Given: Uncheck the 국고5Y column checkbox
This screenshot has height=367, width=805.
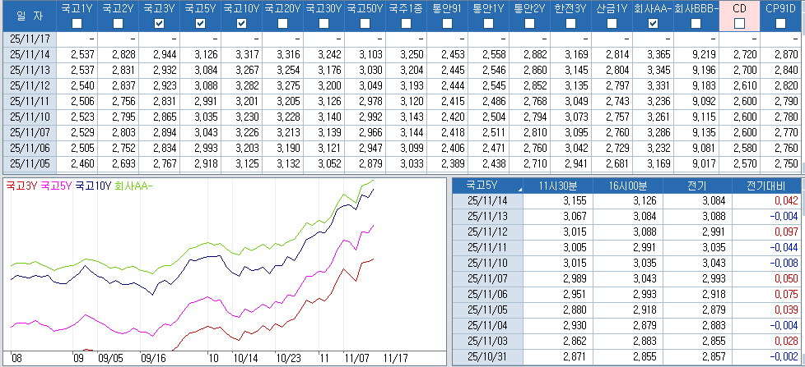Looking at the screenshot, I should [200, 24].
